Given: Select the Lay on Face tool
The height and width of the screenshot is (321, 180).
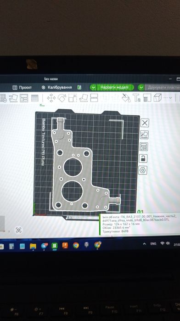Looking at the screenshot, I should point(84,98).
